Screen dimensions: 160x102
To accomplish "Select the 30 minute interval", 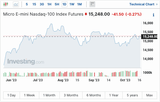I will (42, 4).
